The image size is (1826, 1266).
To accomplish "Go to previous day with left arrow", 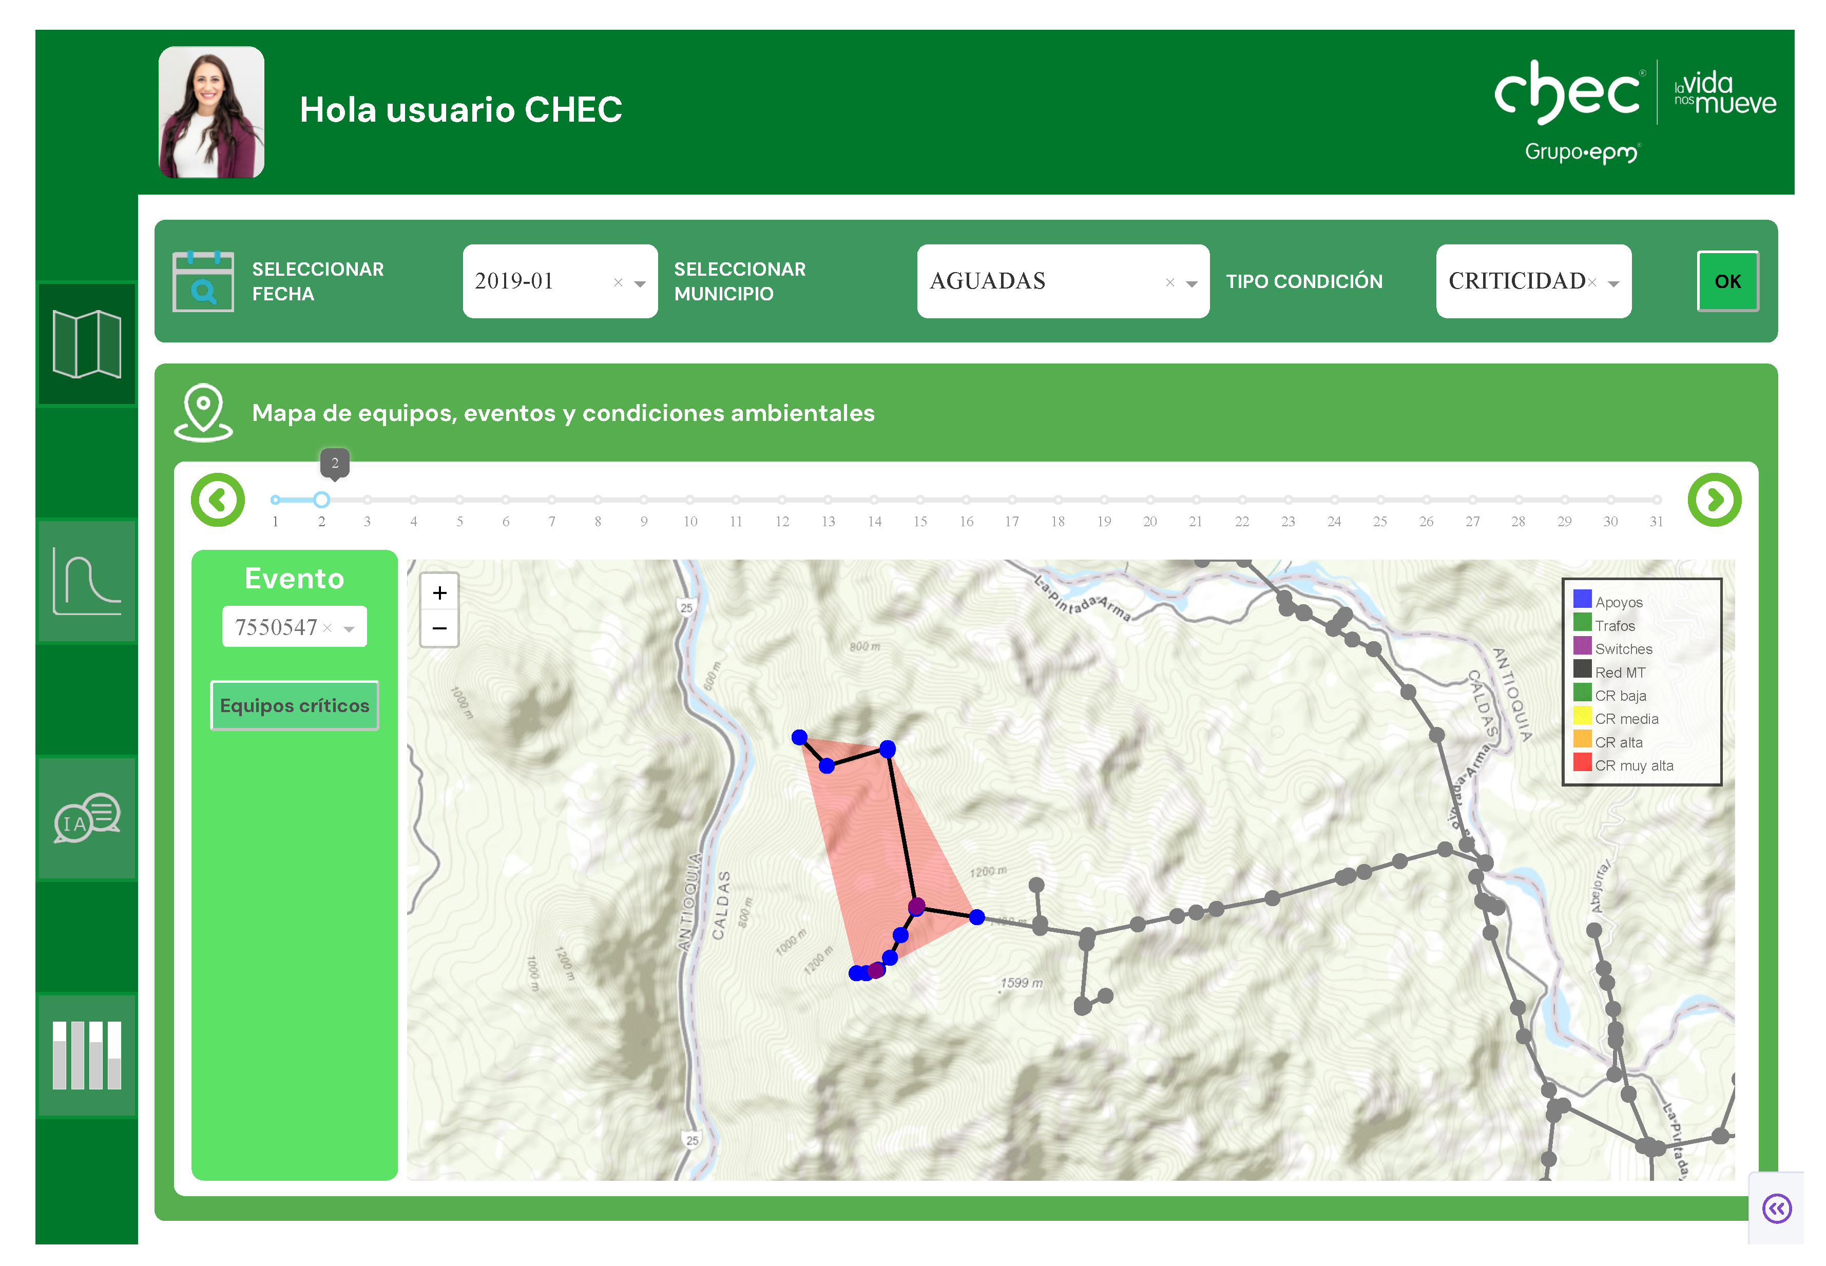I will (217, 500).
